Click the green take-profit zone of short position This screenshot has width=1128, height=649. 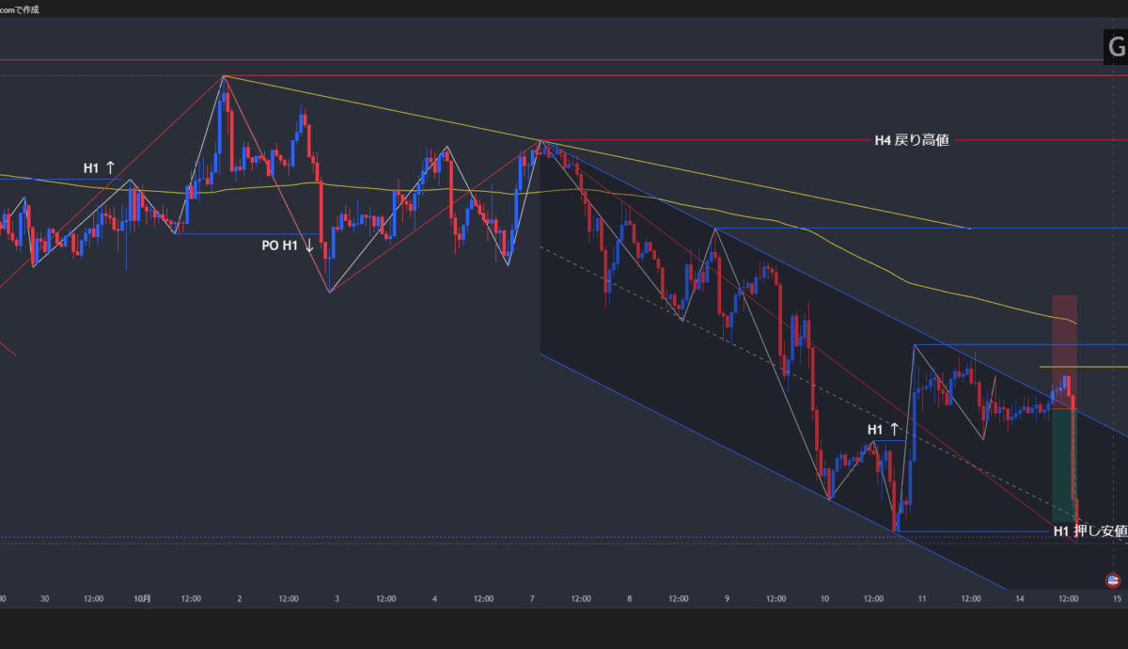point(1061,466)
